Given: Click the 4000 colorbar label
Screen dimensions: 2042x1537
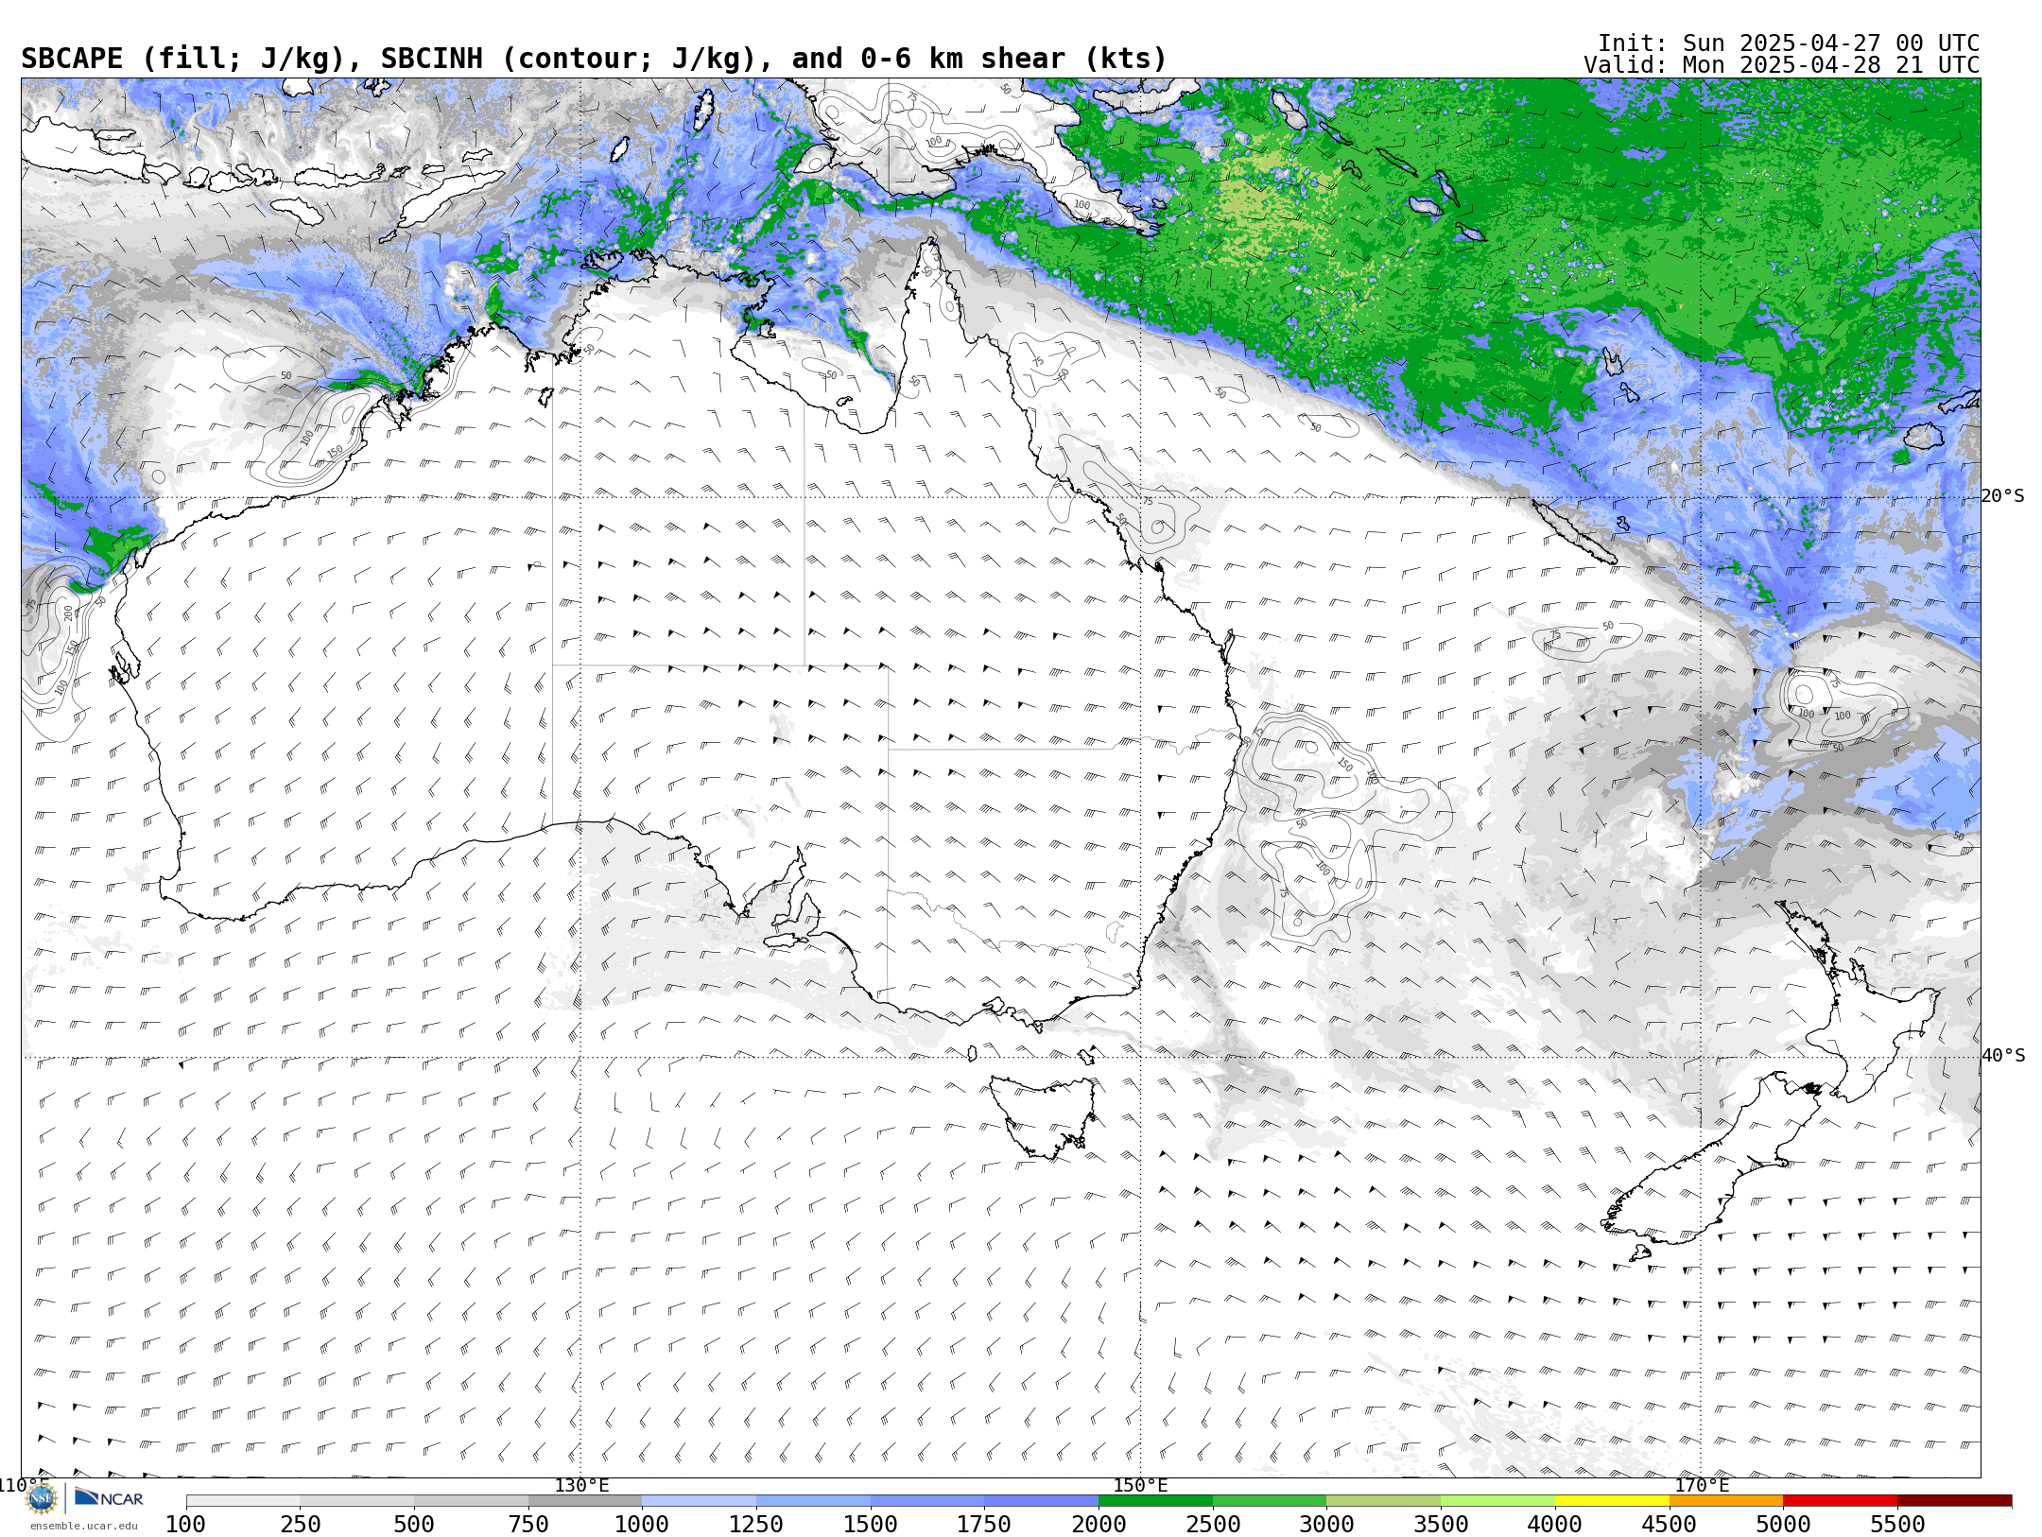Looking at the screenshot, I should (x=1555, y=1524).
